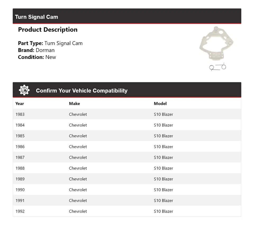254x225 pixels.
Task: Click the Make column header
Action: 74,104
